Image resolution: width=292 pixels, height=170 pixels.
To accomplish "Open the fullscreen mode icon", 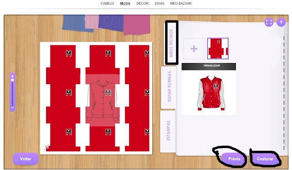I will tap(269, 22).
